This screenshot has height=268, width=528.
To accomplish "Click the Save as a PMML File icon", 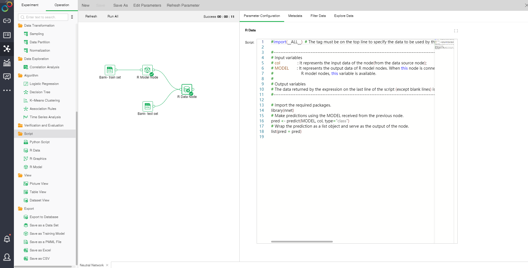I will point(26,242).
